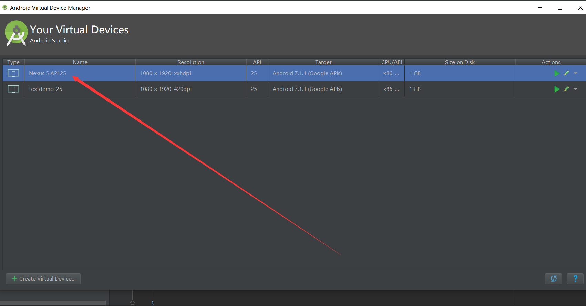
Task: Launch the textdemo_25 emulator
Action: pyautogui.click(x=557, y=89)
